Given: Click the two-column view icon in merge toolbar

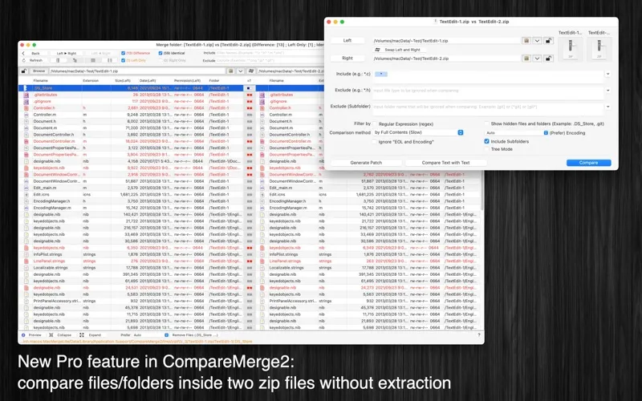Looking at the screenshot, I should tap(109, 60).
